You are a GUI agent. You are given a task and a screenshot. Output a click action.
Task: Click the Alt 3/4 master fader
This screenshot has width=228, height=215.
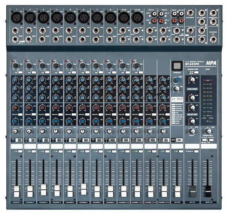click(x=193, y=191)
